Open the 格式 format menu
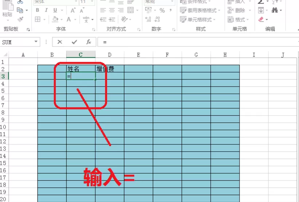Screen dimensions: 299x202 click(x=238, y=19)
